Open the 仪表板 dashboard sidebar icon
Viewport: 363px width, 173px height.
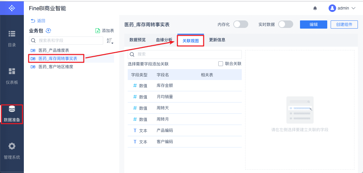[12, 71]
